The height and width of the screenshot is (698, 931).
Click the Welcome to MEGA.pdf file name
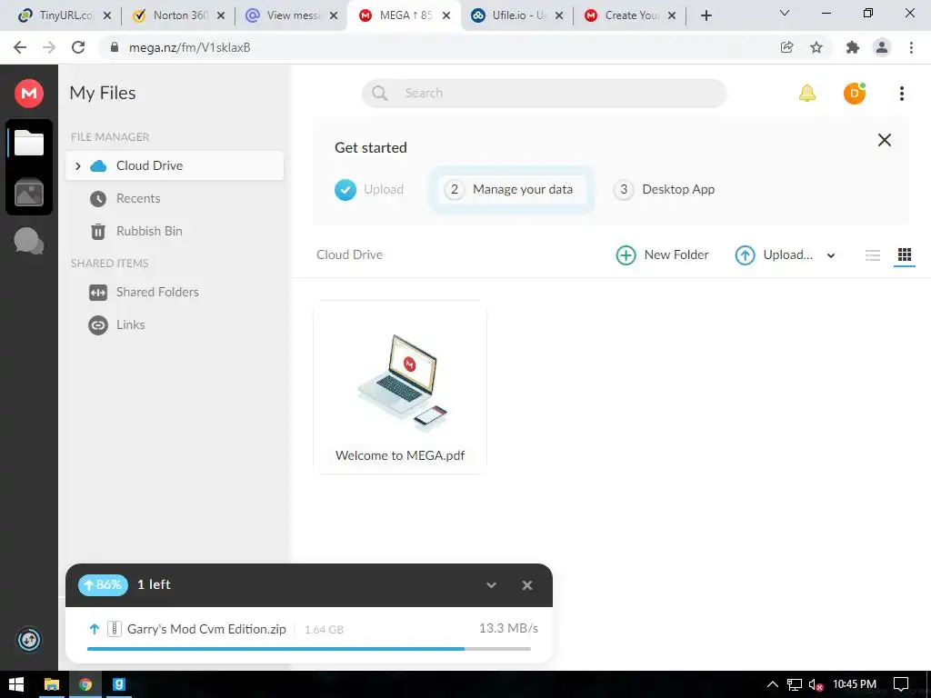400,455
